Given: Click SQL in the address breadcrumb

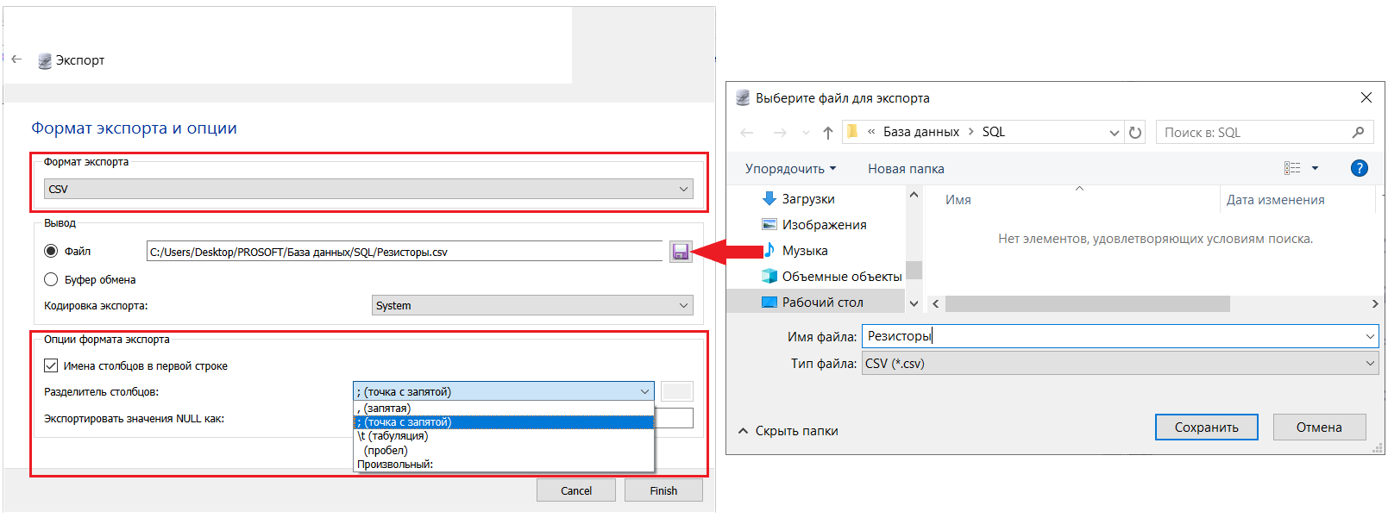Looking at the screenshot, I should (x=994, y=132).
